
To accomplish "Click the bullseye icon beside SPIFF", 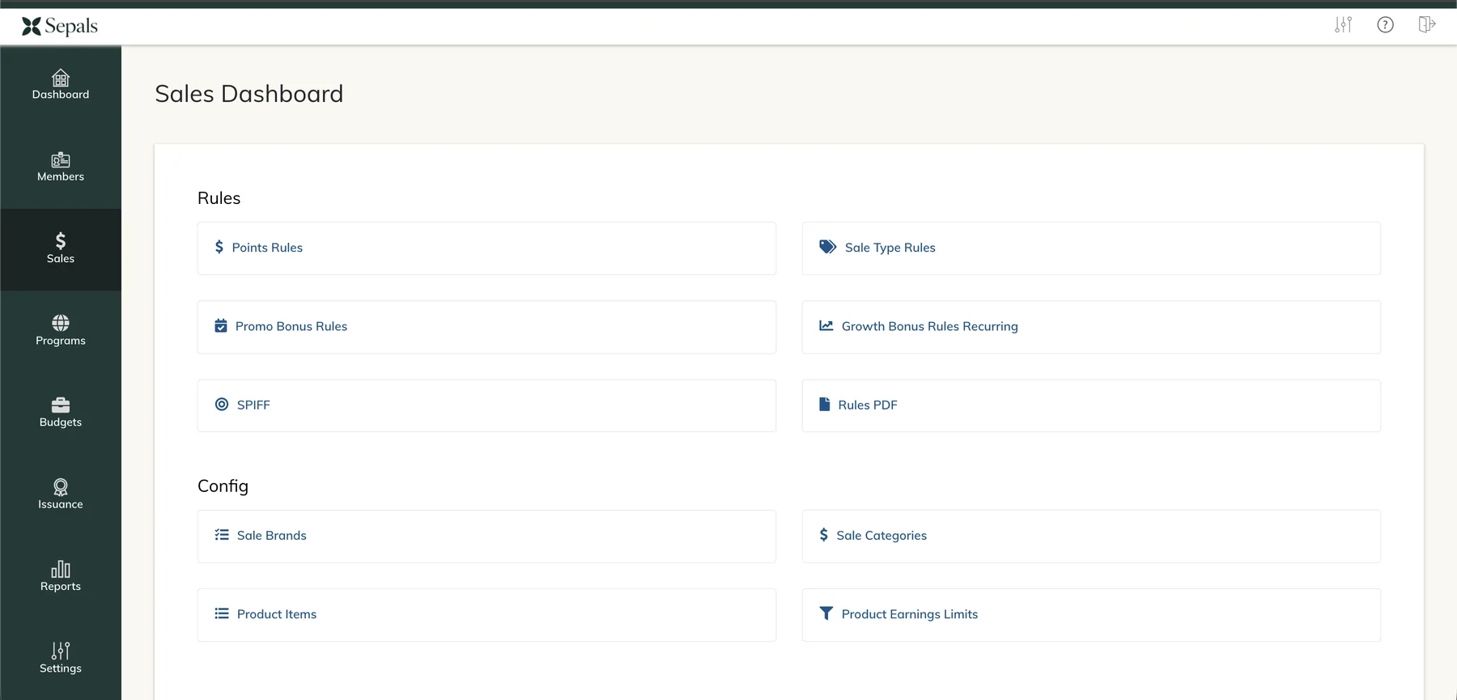I will (x=221, y=405).
